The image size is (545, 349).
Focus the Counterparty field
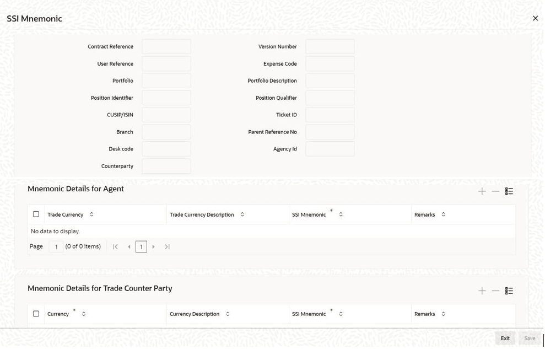(x=166, y=166)
